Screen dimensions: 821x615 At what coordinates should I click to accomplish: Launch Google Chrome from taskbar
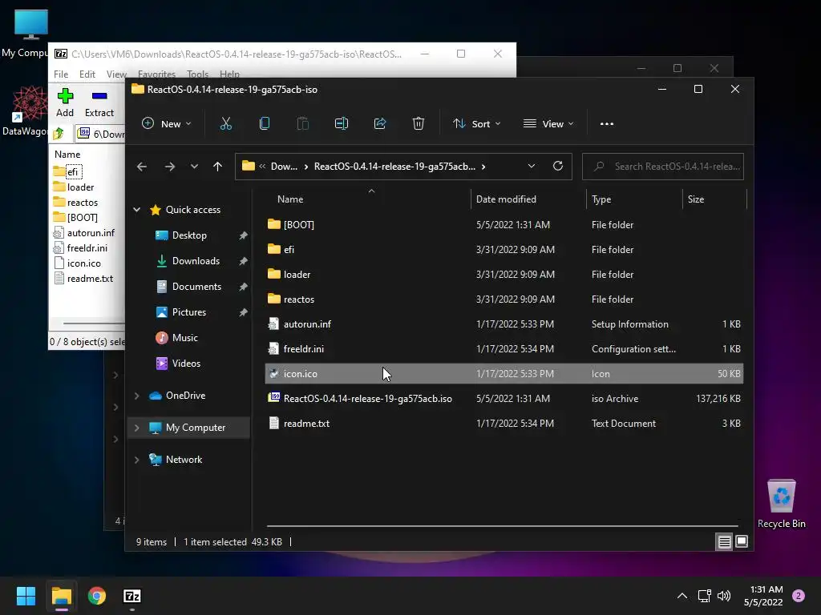pos(97,596)
